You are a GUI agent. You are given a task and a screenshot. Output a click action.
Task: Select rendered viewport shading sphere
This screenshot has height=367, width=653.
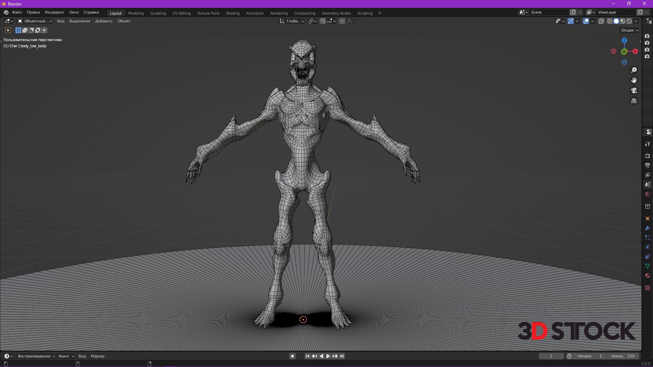[x=630, y=21]
